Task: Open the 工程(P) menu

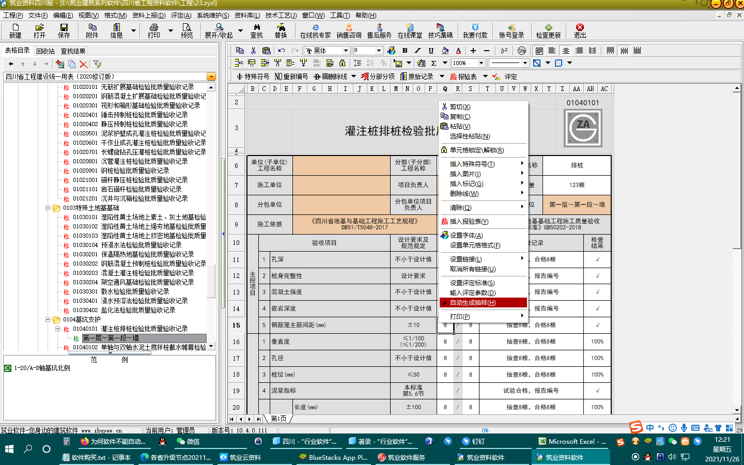Action: (13, 16)
